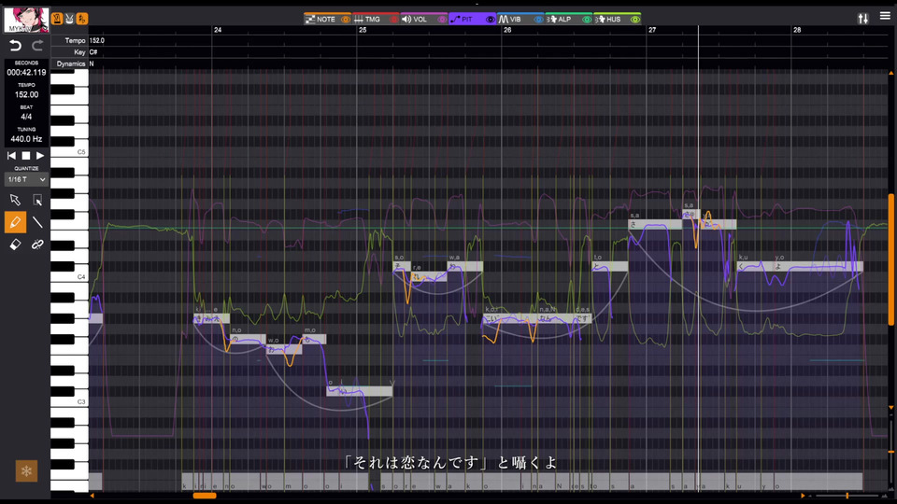Select the eraser tool

pyautogui.click(x=16, y=245)
